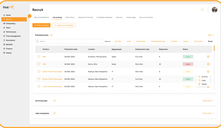Open Benefits in the sidebar
221x128 pixels.
(x=9, y=44)
